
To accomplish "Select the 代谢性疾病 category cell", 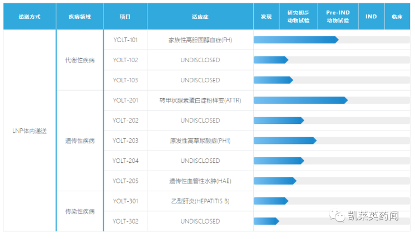I will (x=80, y=60).
